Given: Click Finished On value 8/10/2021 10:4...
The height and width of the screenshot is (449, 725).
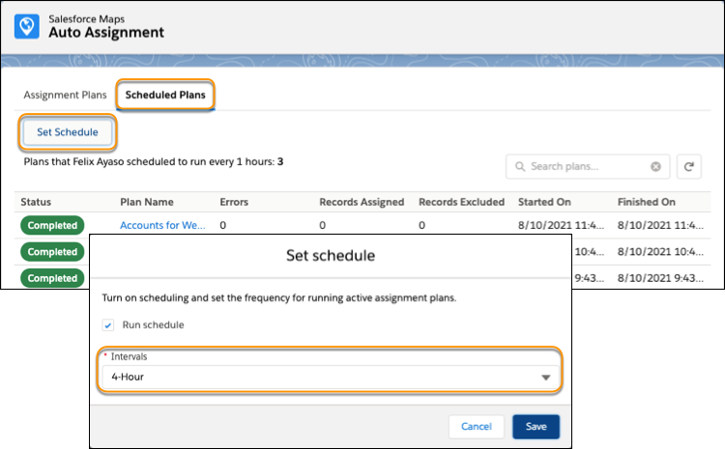Looking at the screenshot, I should 660,252.
